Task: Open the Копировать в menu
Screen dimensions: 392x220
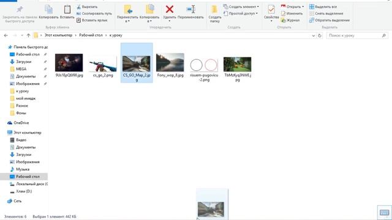Action: 149,13
